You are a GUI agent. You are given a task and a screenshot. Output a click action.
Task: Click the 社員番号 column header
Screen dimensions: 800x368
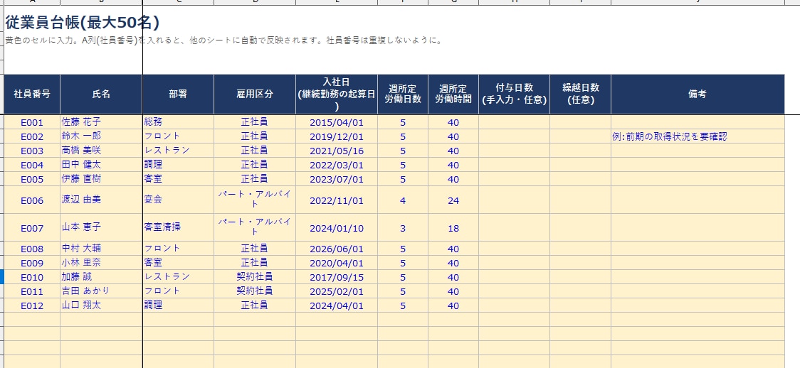pyautogui.click(x=32, y=94)
